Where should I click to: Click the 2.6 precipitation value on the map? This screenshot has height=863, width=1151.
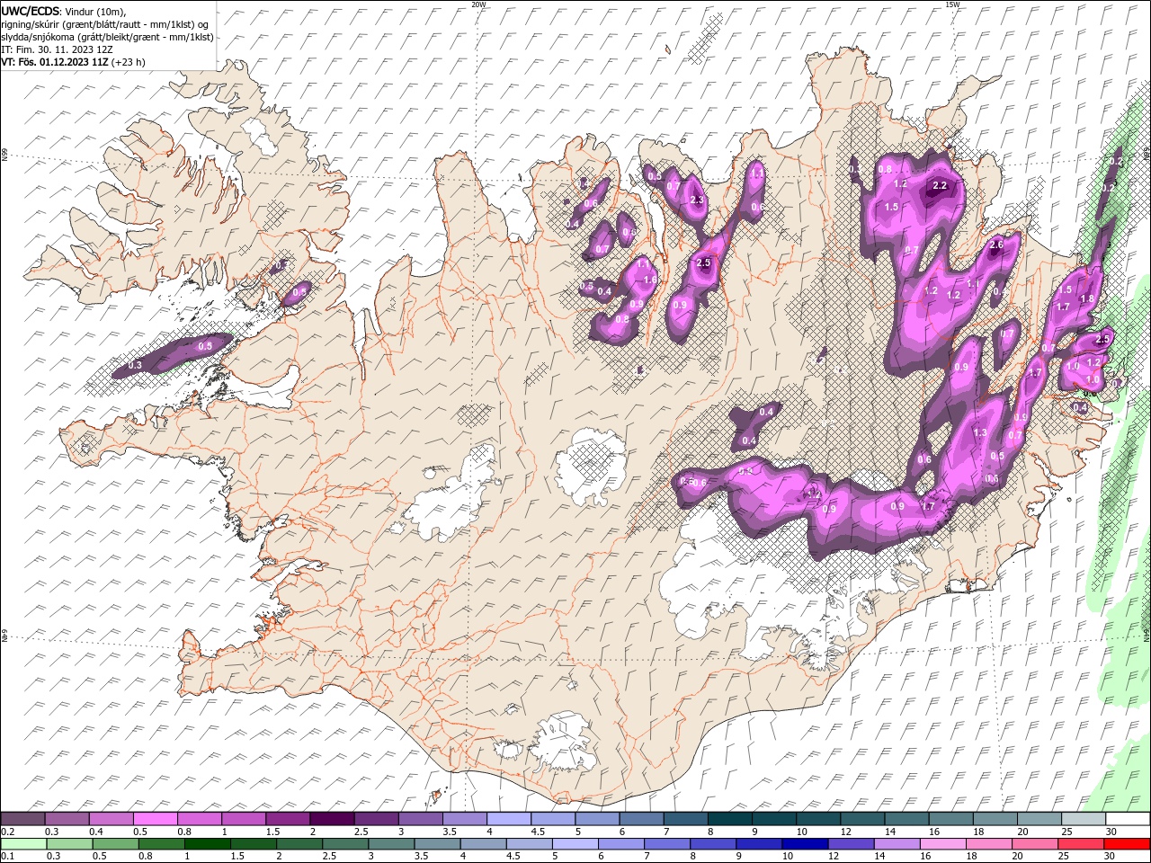[x=995, y=245]
